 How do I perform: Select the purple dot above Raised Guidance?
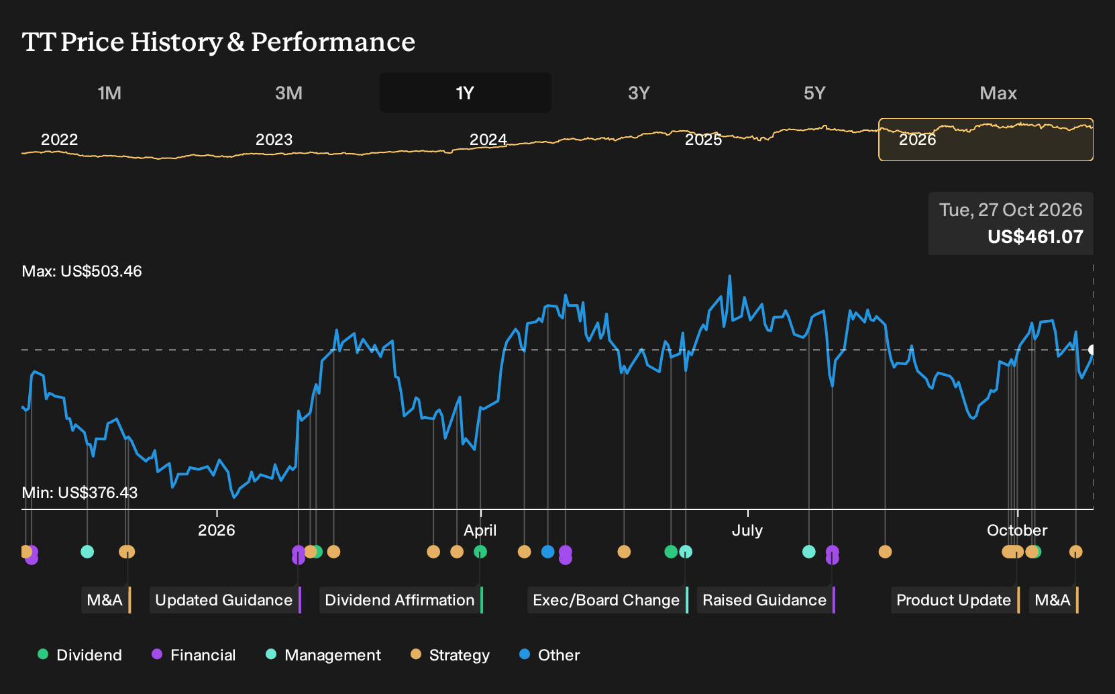[x=833, y=554]
